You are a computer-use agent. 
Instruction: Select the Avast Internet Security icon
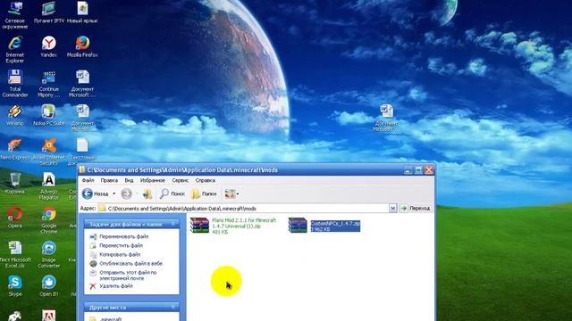tap(48, 152)
